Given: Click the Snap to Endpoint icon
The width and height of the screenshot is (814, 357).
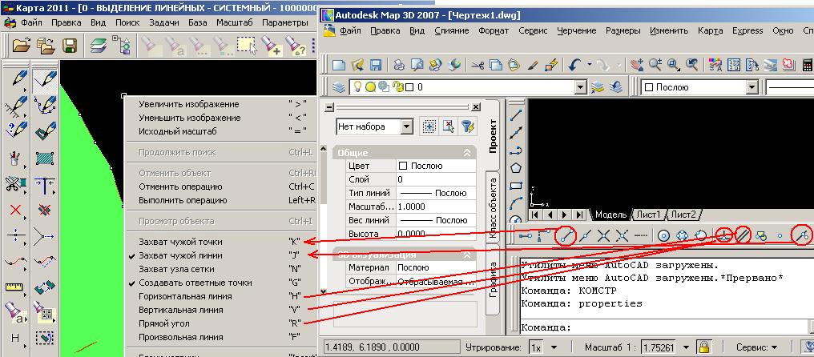Looking at the screenshot, I should [x=566, y=236].
